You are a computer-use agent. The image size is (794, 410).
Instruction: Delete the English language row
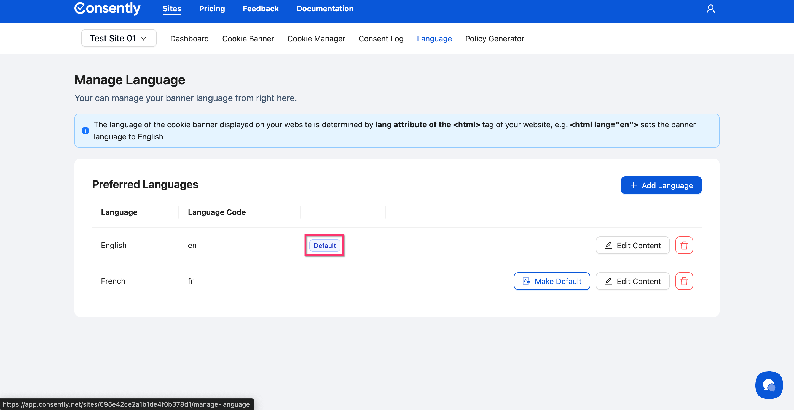coord(684,245)
